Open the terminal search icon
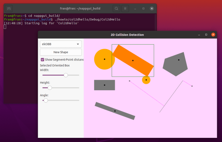 point(117,8)
